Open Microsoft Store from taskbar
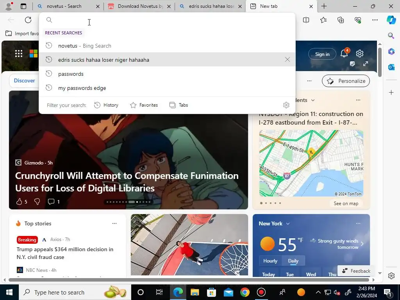Viewport: 400px width, 300px height. click(x=211, y=292)
